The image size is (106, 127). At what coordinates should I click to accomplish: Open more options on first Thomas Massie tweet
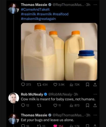(x=95, y=5)
